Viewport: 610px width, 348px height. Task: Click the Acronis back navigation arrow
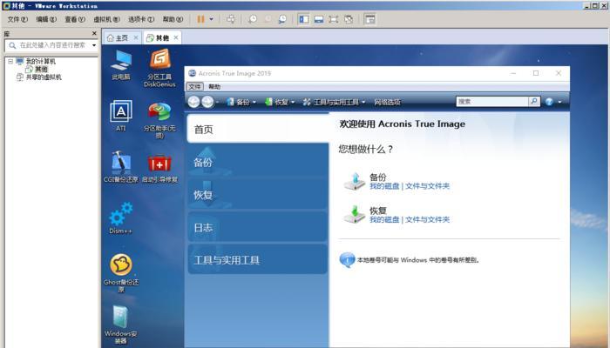coord(193,102)
